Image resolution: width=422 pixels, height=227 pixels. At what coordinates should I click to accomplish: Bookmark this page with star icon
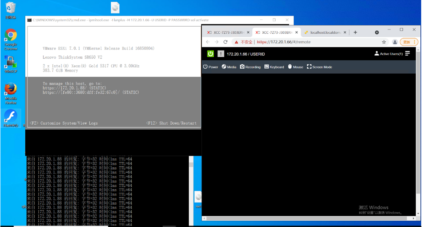coord(384,42)
